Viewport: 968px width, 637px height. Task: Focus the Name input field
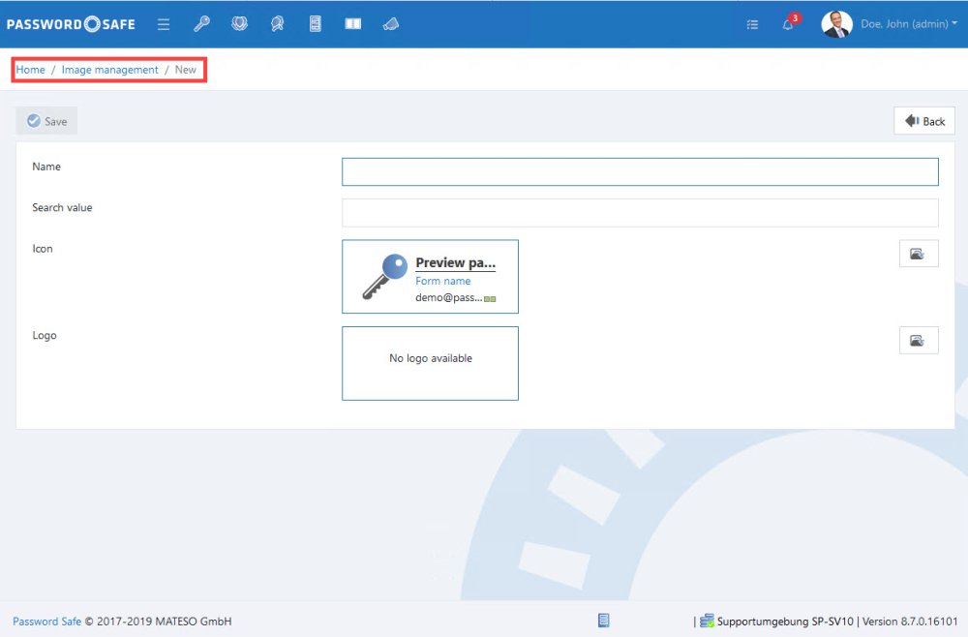(640, 171)
